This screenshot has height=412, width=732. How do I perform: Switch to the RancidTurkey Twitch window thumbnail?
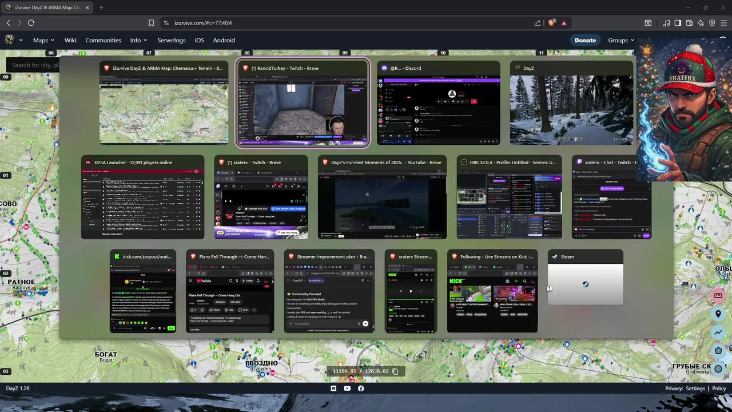click(303, 103)
